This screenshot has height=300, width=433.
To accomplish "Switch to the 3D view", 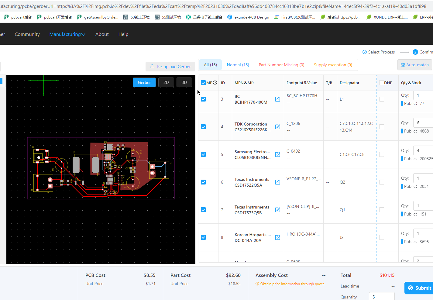I will pos(184,82).
